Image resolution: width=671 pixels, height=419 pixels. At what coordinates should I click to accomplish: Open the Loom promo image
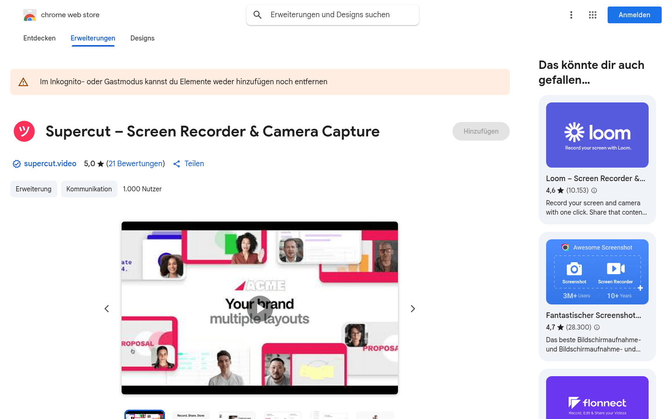597,135
